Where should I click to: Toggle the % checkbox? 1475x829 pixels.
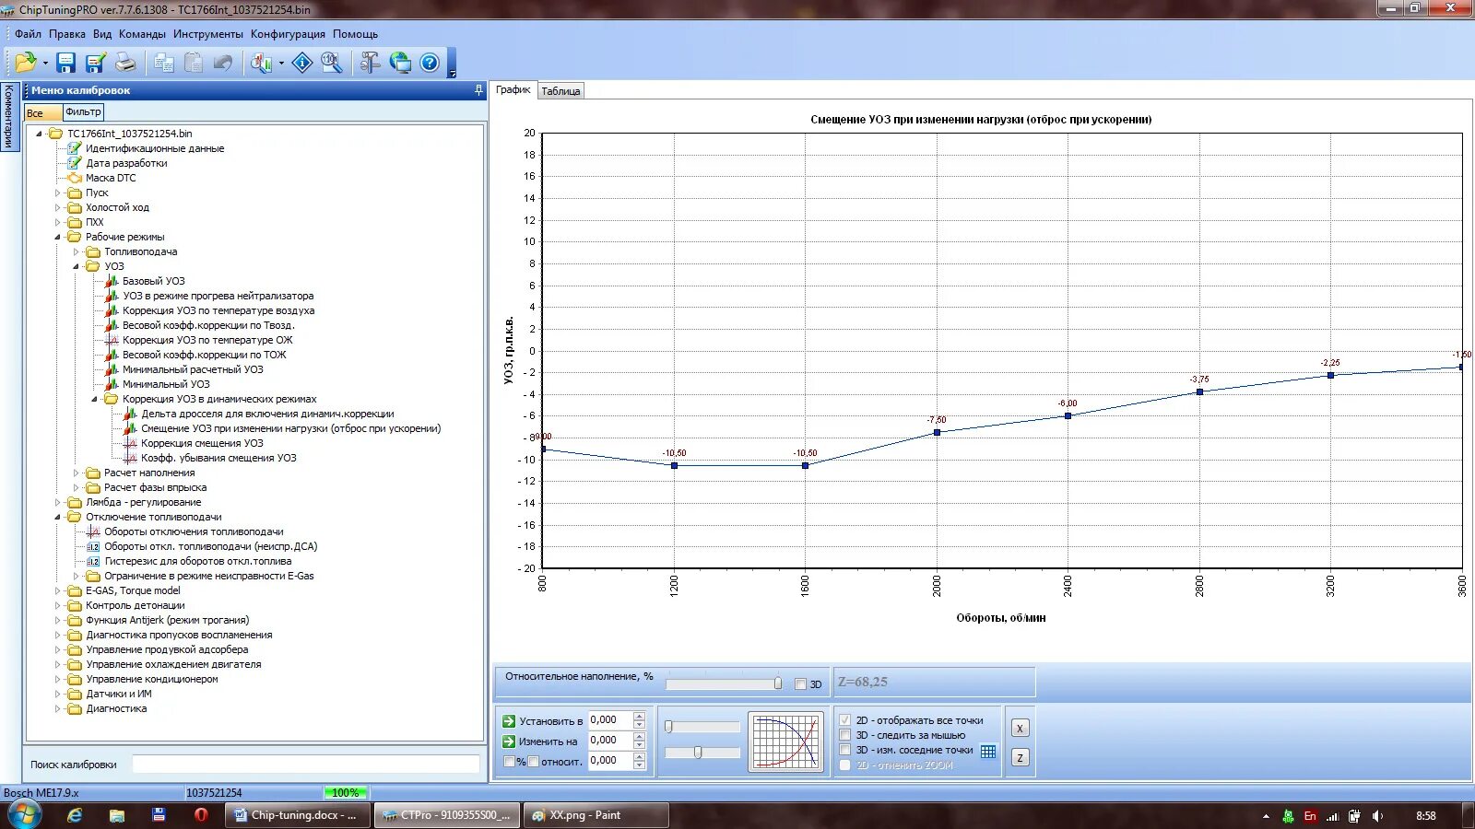tap(509, 762)
